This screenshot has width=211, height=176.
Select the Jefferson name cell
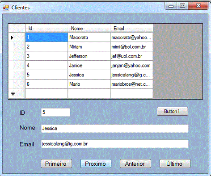click(x=89, y=56)
